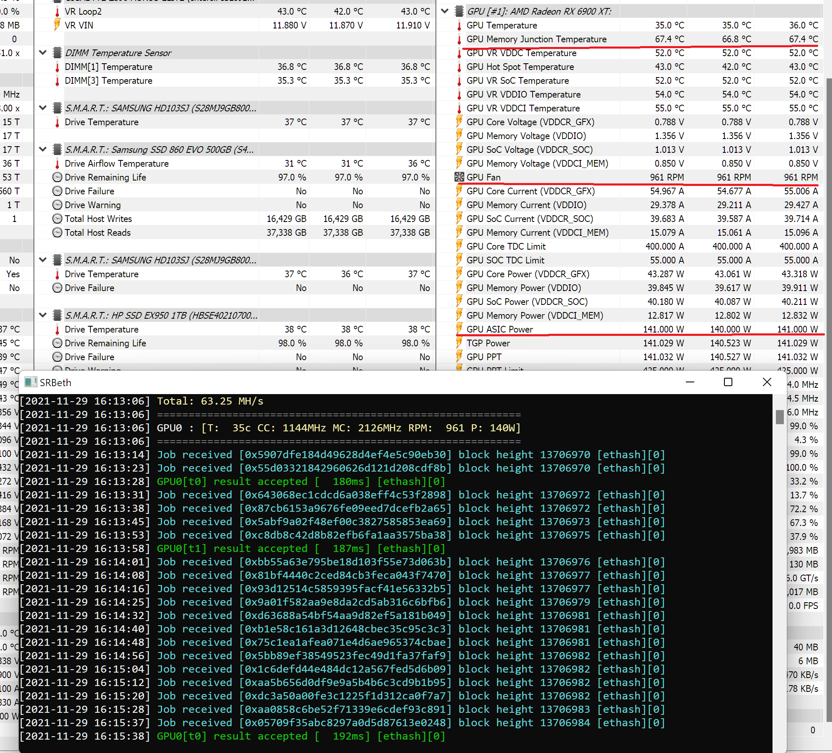Select the DIMM[1] Temperature row
The height and width of the screenshot is (753, 832).
tap(108, 67)
